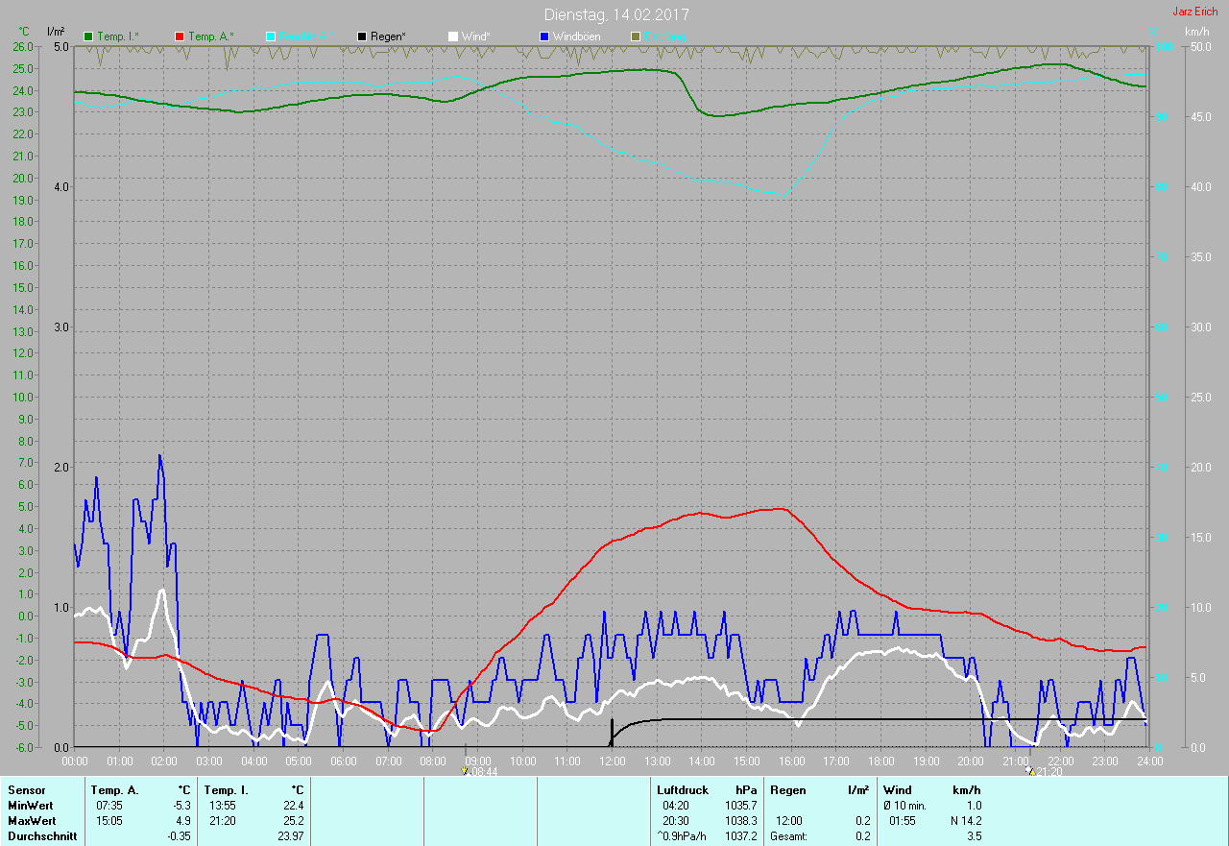This screenshot has height=846, width=1229.
Task: Click the 'hPa' unit header
Action: point(745,790)
